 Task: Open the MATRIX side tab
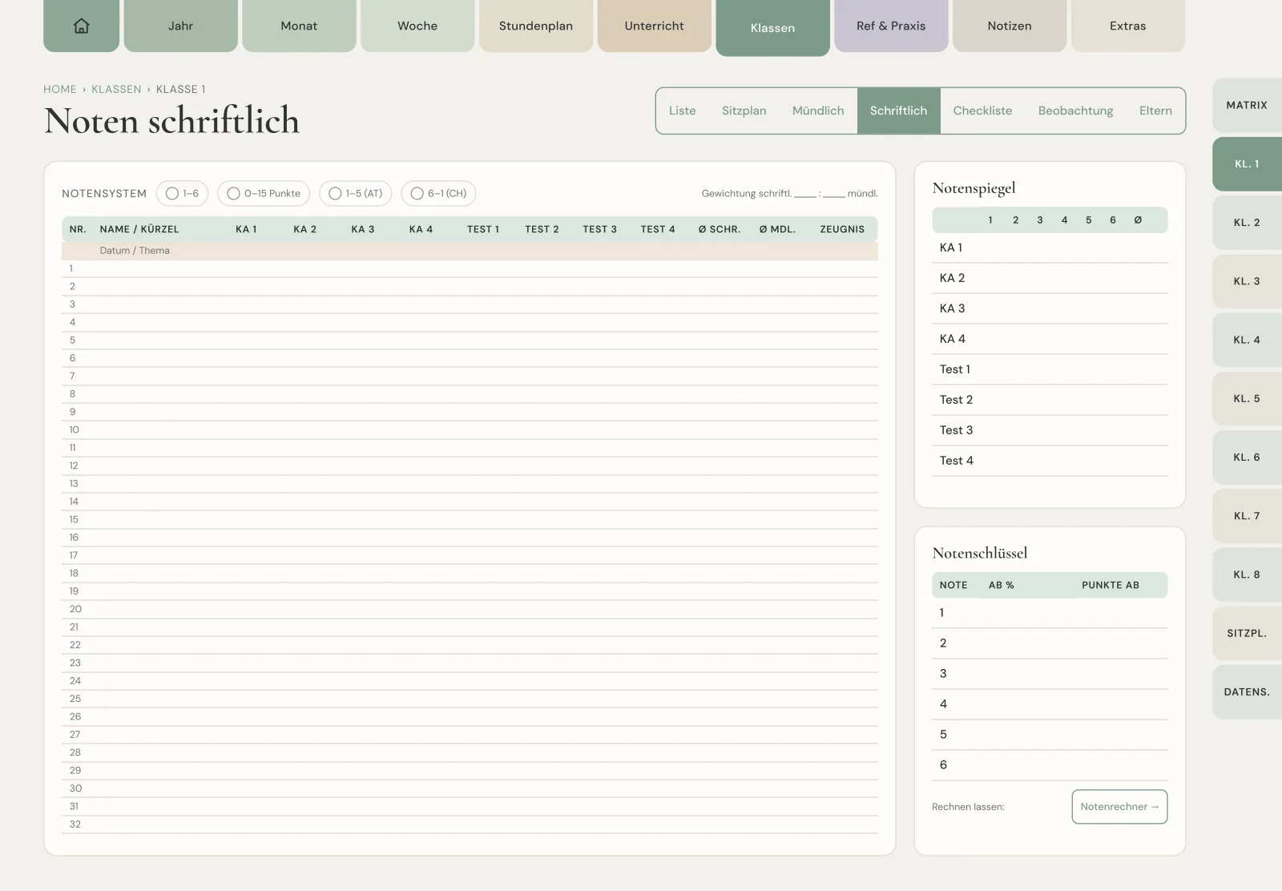coord(1247,105)
